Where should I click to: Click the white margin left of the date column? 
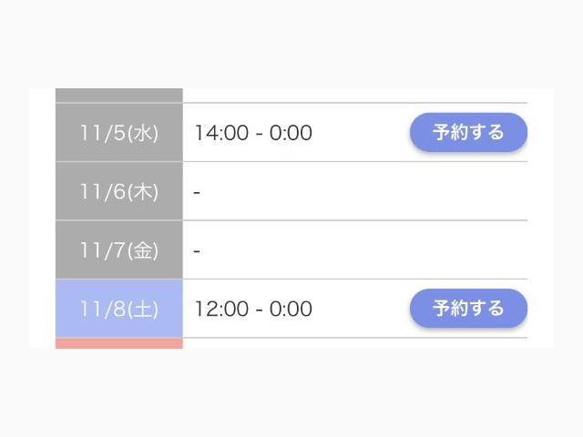tap(42, 218)
